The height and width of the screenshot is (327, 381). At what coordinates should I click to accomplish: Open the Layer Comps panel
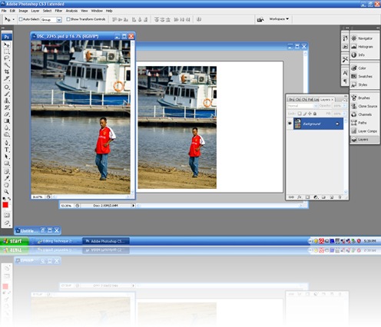click(365, 131)
